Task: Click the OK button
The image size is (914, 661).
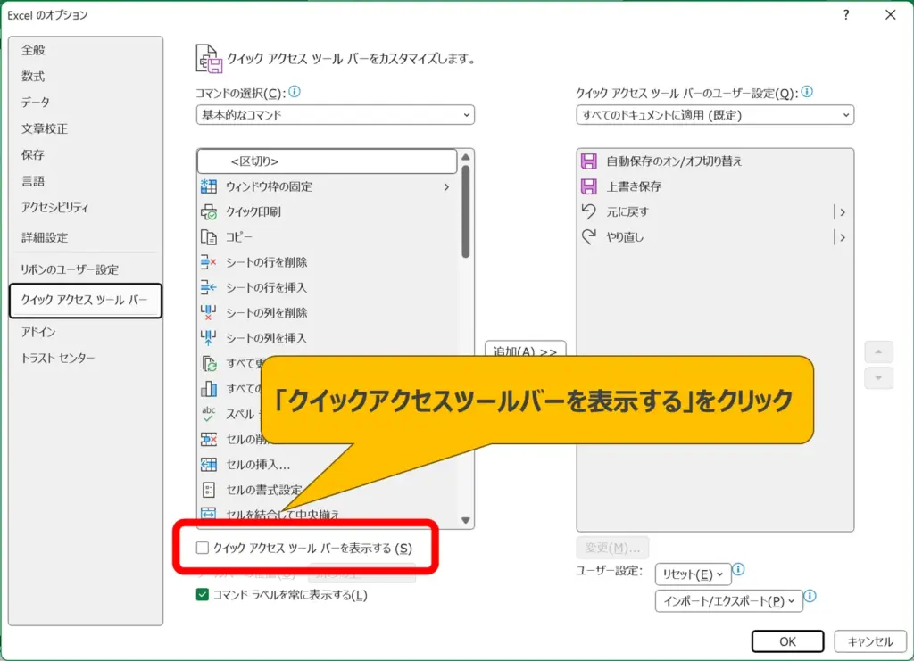Action: point(786,641)
